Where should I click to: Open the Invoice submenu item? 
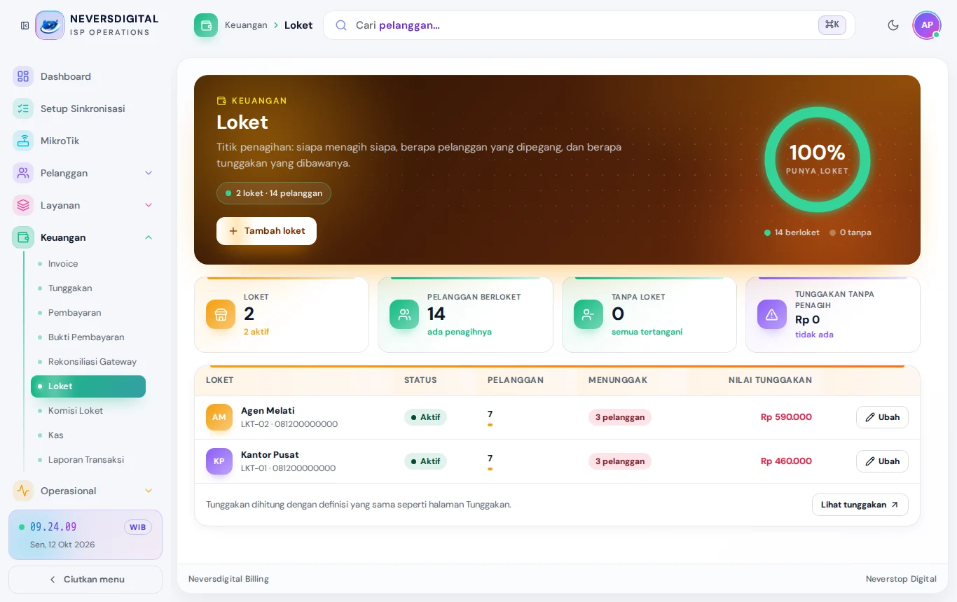(x=88, y=264)
